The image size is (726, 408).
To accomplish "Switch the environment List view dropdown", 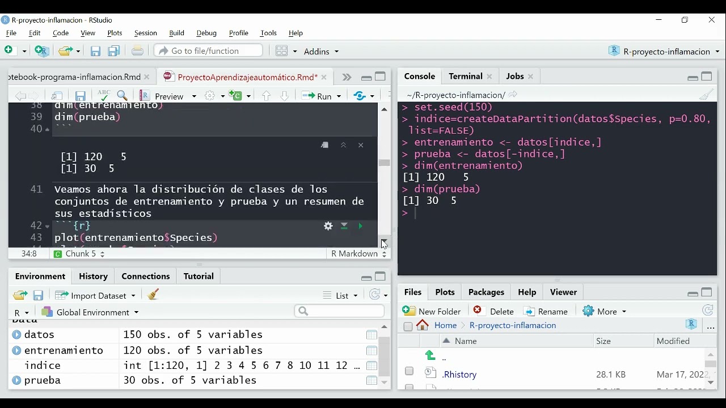I will [340, 295].
